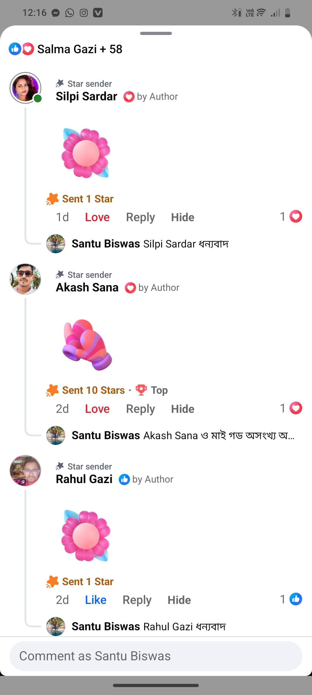Image resolution: width=312 pixels, height=695 pixels.
Task: Tap the pink mitten glove sticker
Action: tap(87, 345)
